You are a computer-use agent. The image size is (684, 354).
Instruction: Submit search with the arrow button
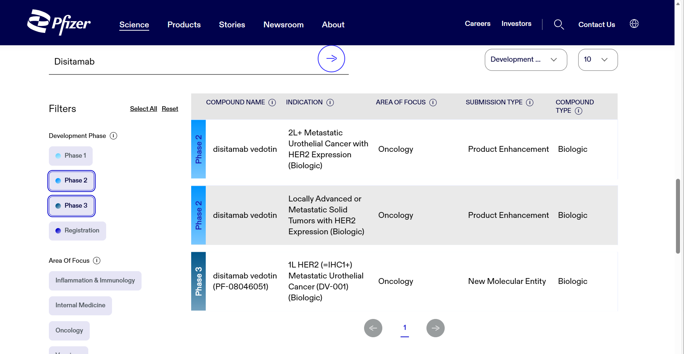pyautogui.click(x=331, y=59)
